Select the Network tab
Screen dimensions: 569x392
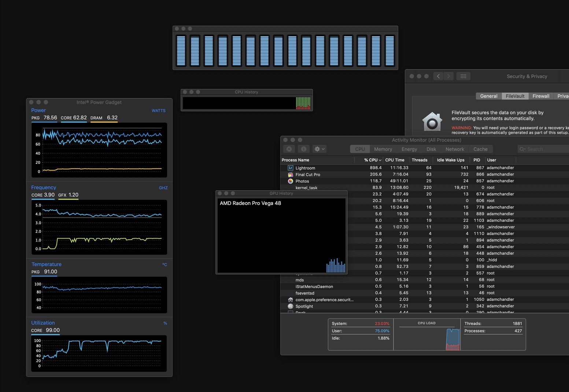(x=455, y=149)
